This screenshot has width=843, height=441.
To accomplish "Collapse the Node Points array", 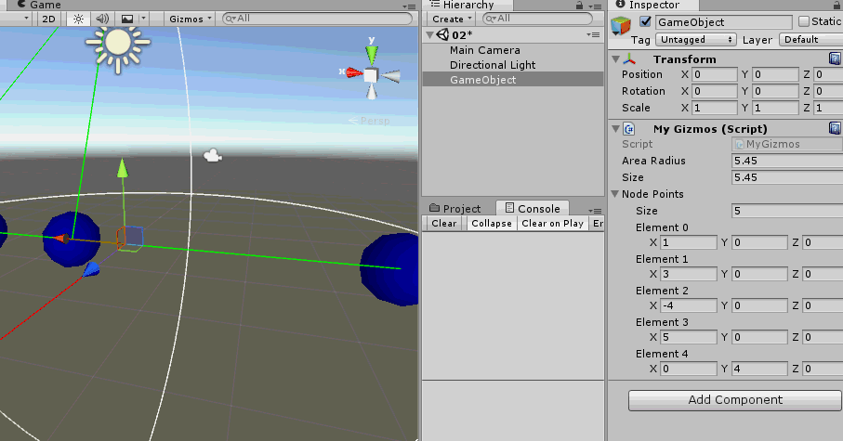I will [x=616, y=194].
